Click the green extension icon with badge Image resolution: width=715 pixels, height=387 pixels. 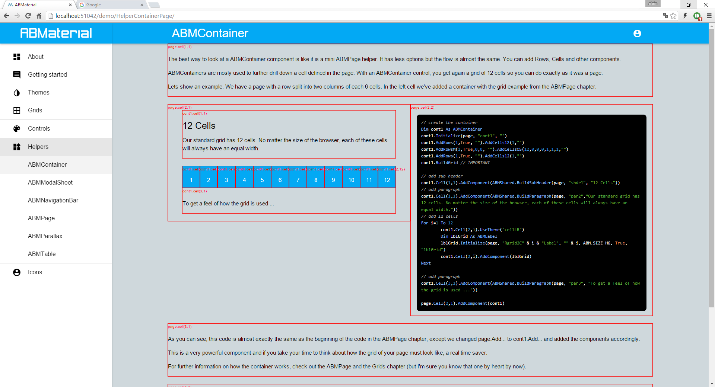697,16
